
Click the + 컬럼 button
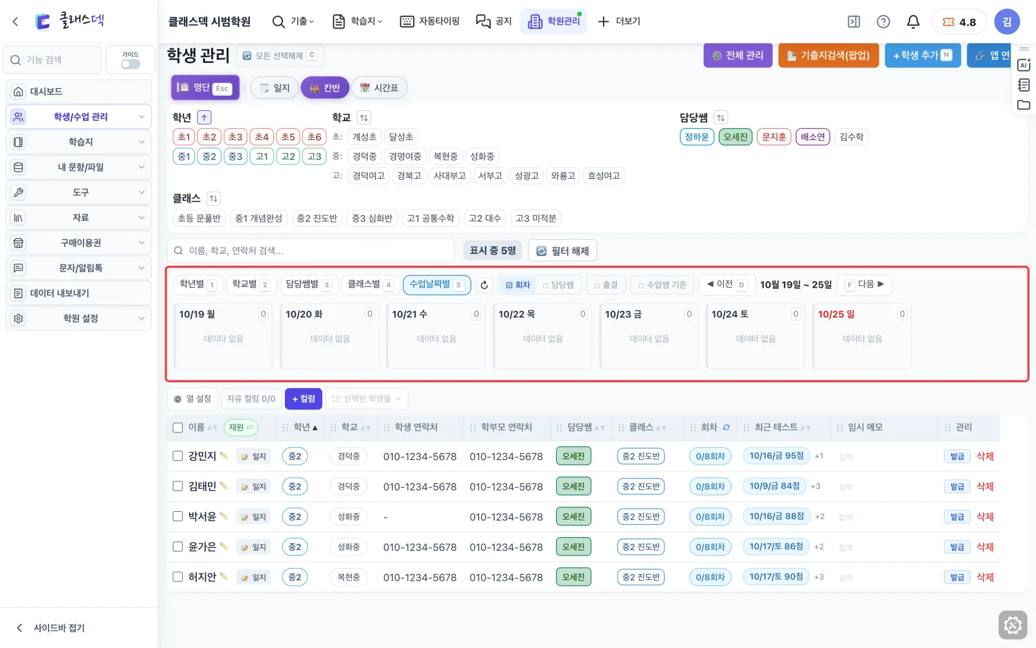(303, 399)
